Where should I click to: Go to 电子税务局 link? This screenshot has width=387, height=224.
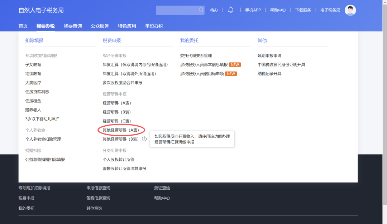[330, 10]
